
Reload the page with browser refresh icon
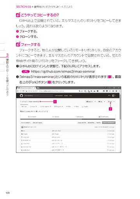pyautogui.click(x=23, y=91)
